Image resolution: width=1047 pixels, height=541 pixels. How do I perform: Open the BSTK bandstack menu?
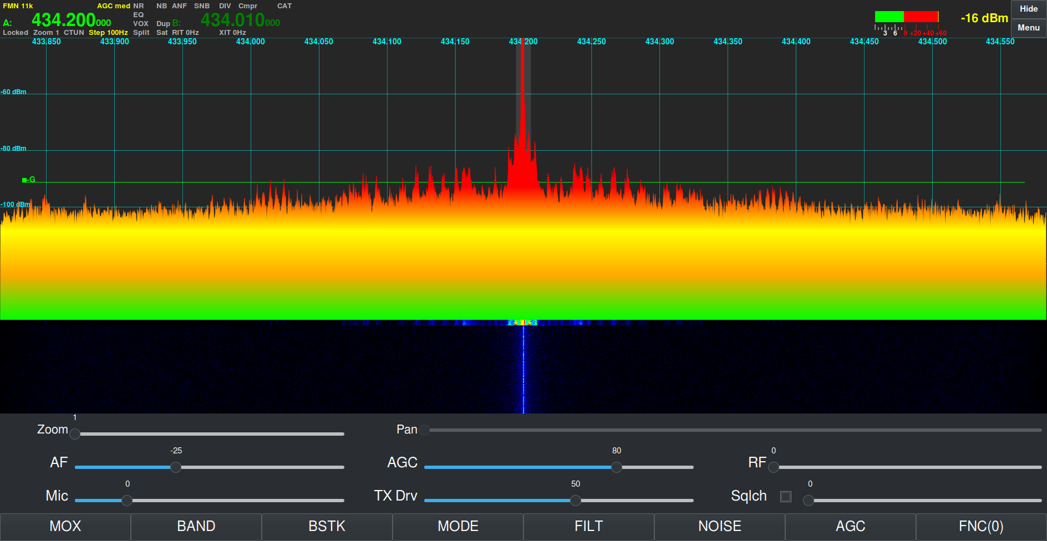(x=327, y=527)
